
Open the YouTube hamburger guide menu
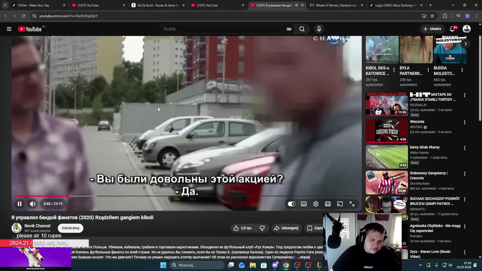(x=9, y=29)
